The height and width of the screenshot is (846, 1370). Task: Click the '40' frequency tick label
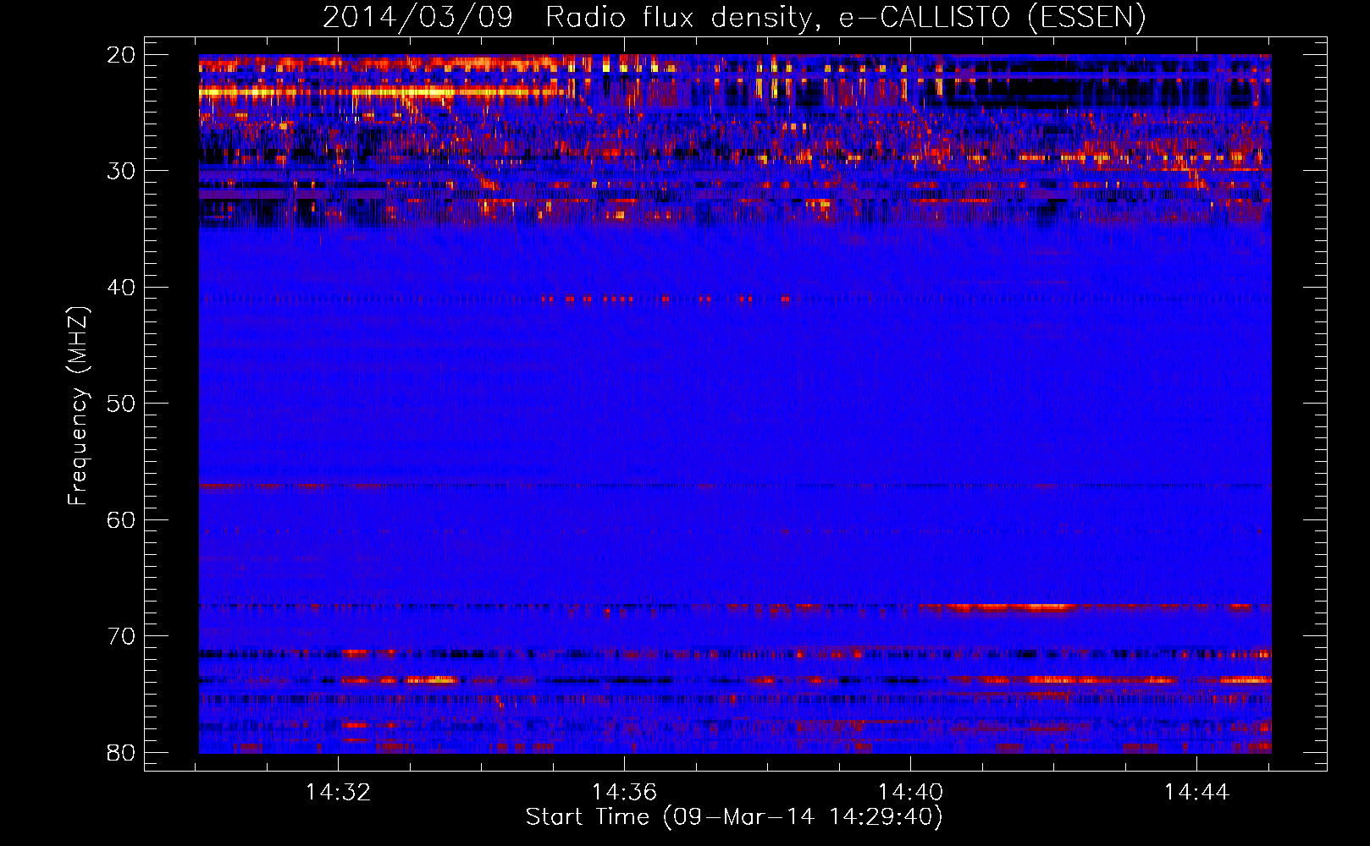(121, 288)
